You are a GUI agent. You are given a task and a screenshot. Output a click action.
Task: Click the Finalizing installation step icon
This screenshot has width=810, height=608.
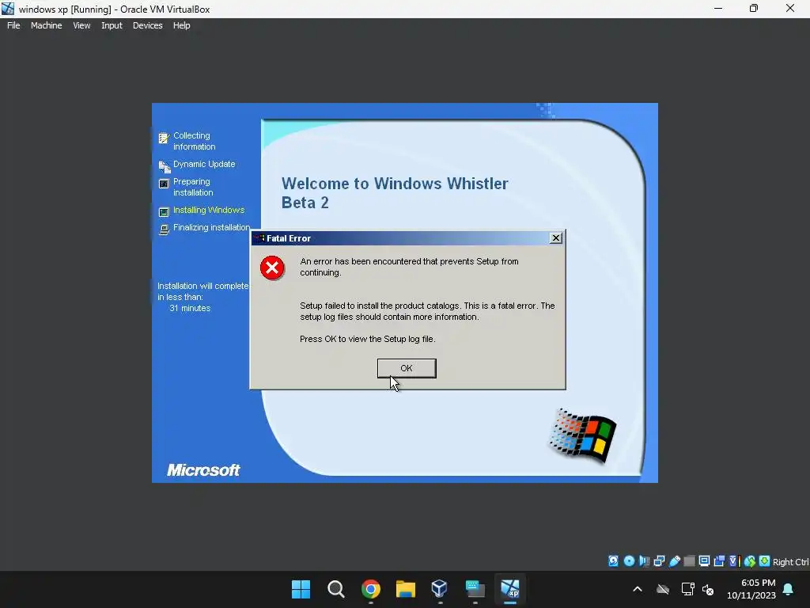pos(164,230)
